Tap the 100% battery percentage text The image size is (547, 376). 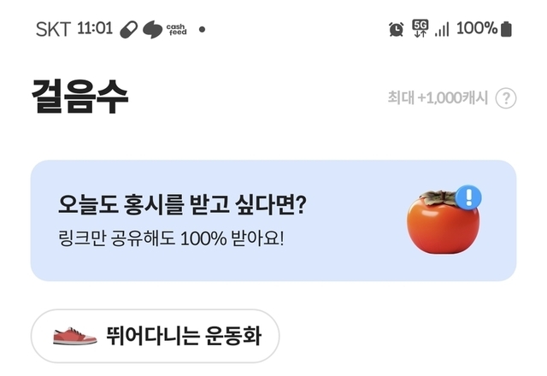[x=476, y=29]
